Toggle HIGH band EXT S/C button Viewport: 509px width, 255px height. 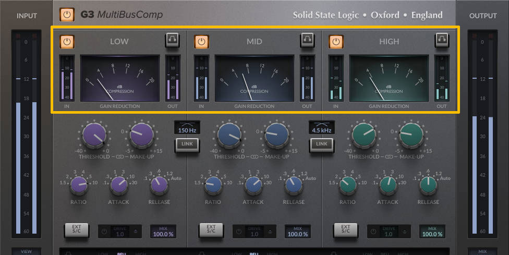pyautogui.click(x=345, y=230)
